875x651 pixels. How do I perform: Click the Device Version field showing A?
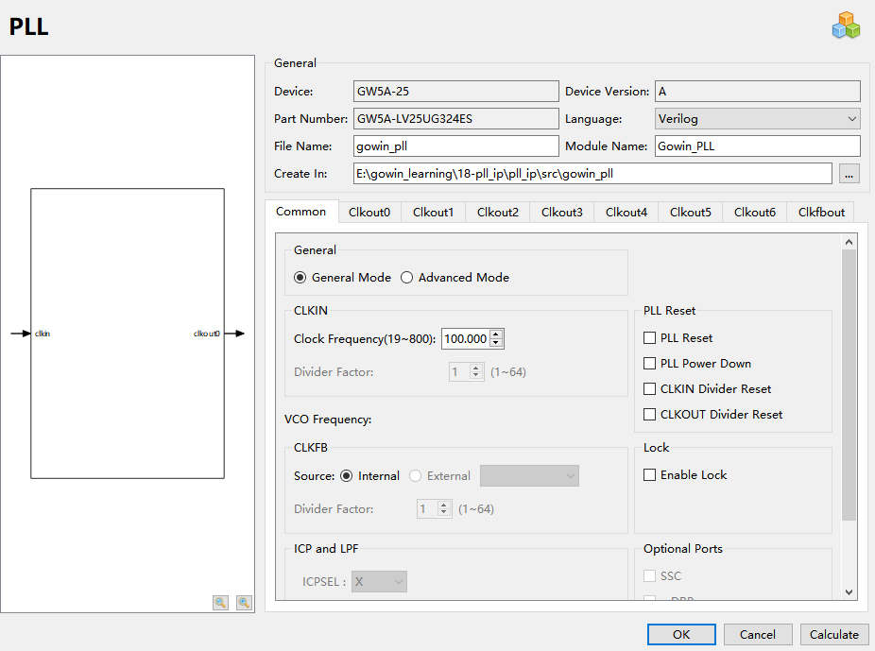click(757, 92)
